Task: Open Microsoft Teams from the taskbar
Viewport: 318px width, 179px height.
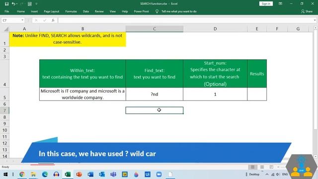Action: (113, 175)
